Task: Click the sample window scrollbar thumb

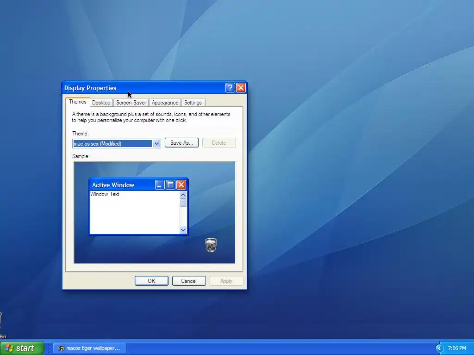Action: tap(183, 203)
